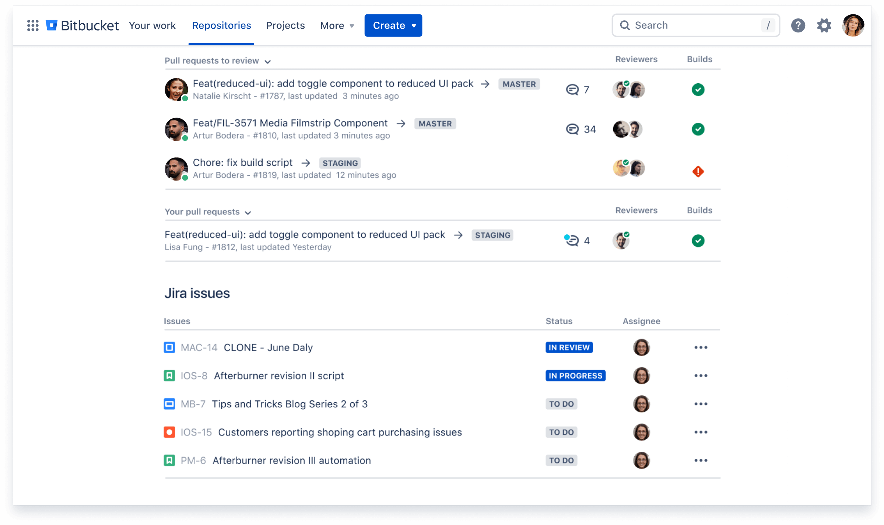Click the IN PROGRESS status badge on IOS-8
Screen dimensions: 884x525
coord(575,376)
